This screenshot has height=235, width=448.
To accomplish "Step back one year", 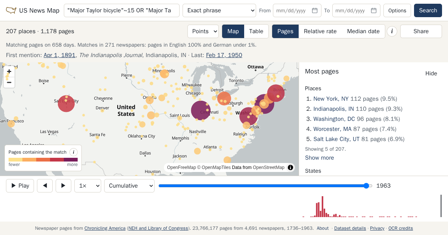I will [x=45, y=186].
